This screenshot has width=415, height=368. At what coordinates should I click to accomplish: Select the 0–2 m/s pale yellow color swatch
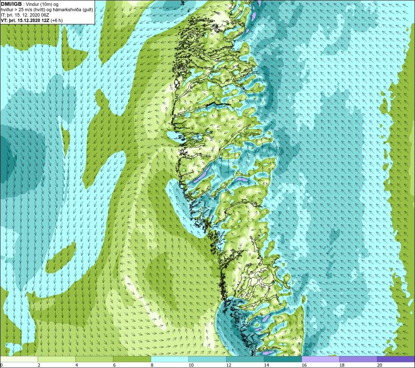[19, 359]
